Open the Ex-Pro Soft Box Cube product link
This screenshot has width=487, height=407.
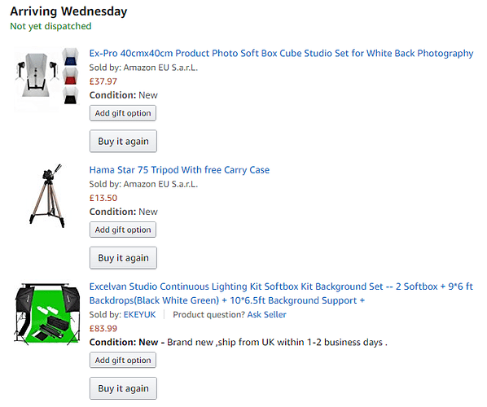(281, 54)
